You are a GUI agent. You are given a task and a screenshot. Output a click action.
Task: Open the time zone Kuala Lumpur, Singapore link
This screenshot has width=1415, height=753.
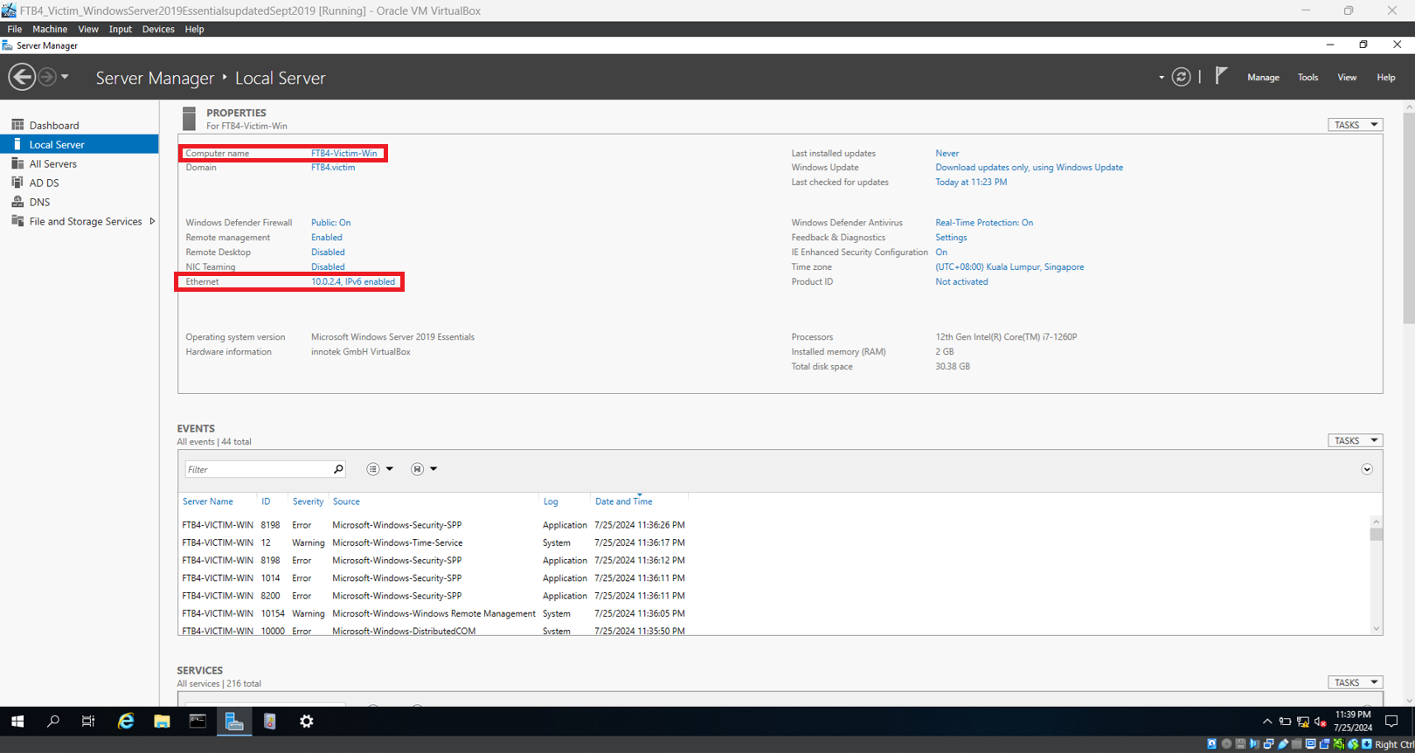[1009, 266]
